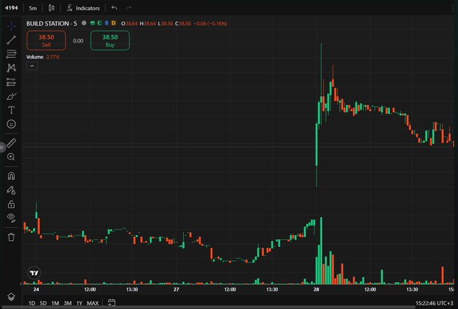Click the 15:22:46 UTC+3 timezone clock

pos(434,304)
